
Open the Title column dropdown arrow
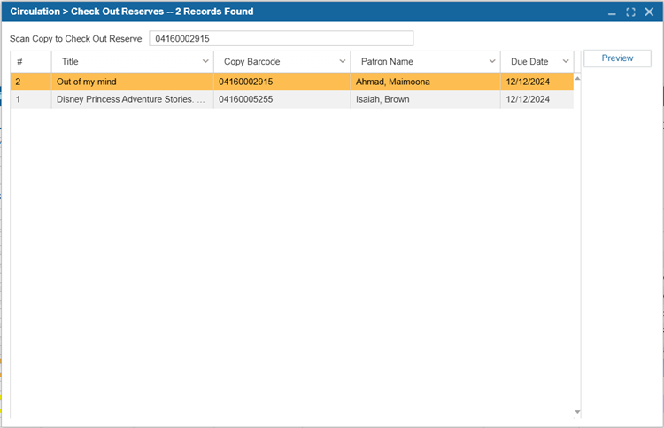click(x=205, y=61)
